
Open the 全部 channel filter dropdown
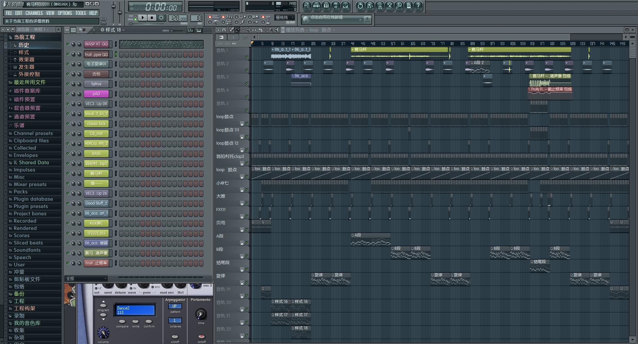point(86,279)
